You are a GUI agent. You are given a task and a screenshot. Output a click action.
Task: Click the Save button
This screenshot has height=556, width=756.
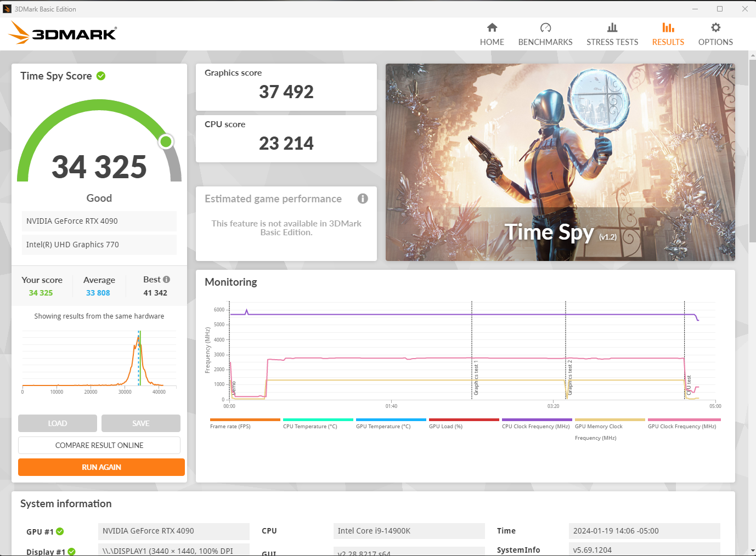(140, 423)
